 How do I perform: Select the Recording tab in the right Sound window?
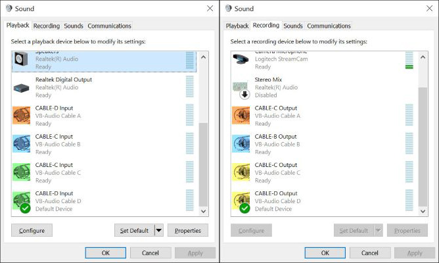pyautogui.click(x=266, y=25)
